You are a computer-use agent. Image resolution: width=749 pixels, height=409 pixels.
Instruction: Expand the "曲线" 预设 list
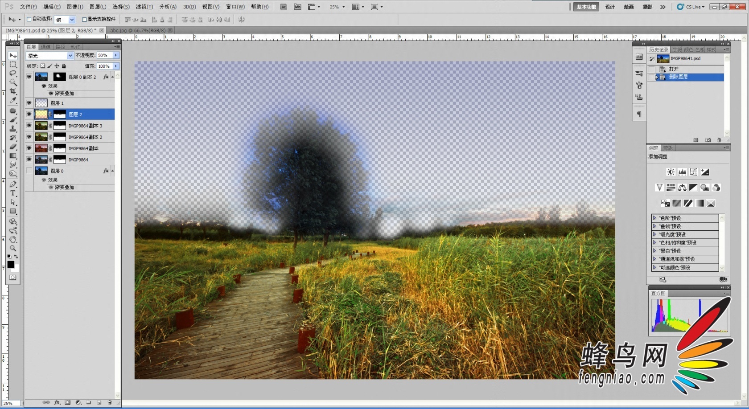[x=654, y=226]
